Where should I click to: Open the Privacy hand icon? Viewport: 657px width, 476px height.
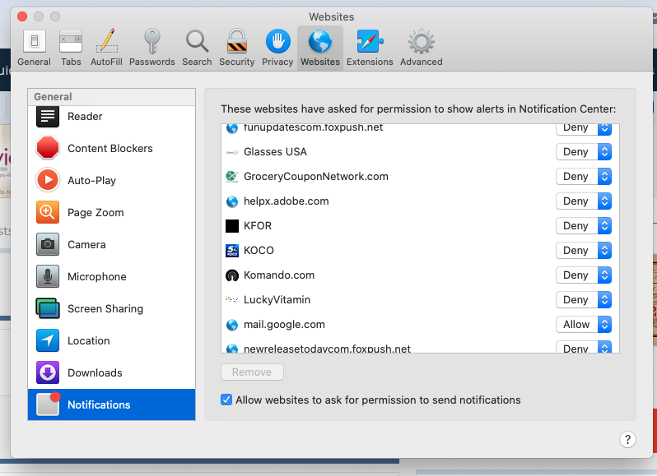(x=277, y=41)
